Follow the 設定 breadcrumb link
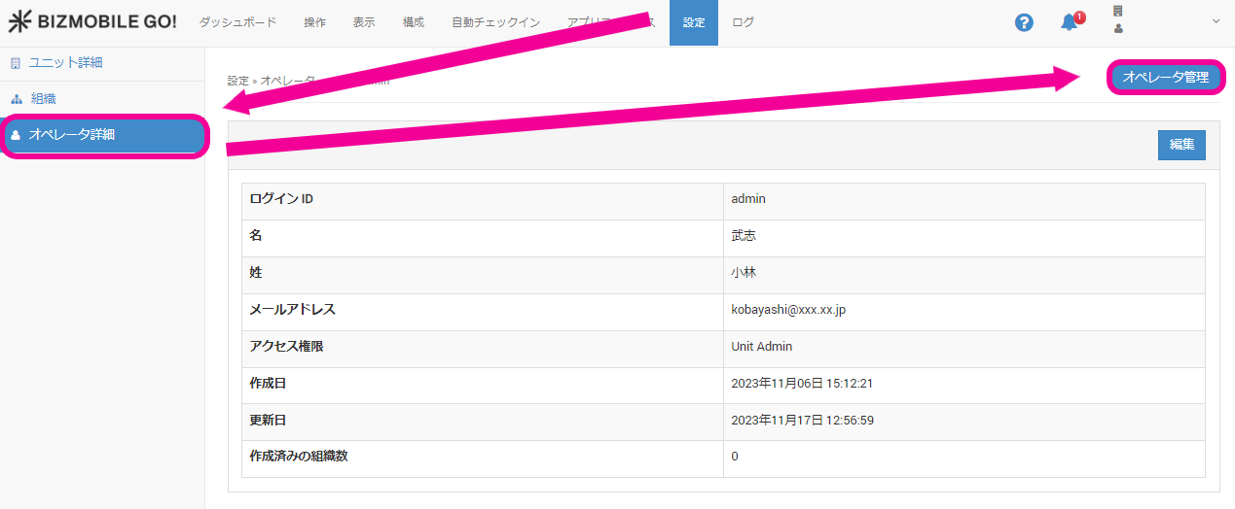This screenshot has width=1235, height=509. [237, 81]
